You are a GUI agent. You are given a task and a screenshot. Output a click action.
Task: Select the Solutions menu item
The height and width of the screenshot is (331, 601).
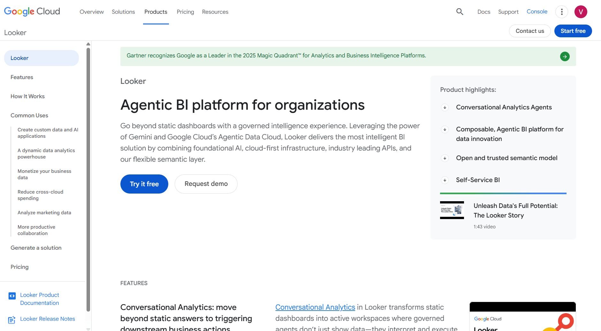[x=123, y=12]
